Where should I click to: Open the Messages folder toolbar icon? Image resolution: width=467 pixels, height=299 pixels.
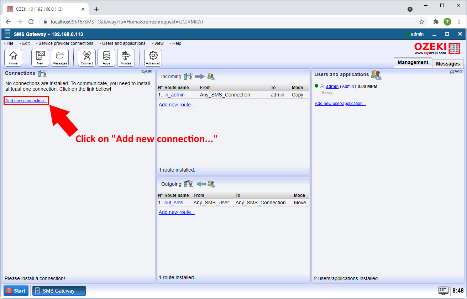point(60,58)
